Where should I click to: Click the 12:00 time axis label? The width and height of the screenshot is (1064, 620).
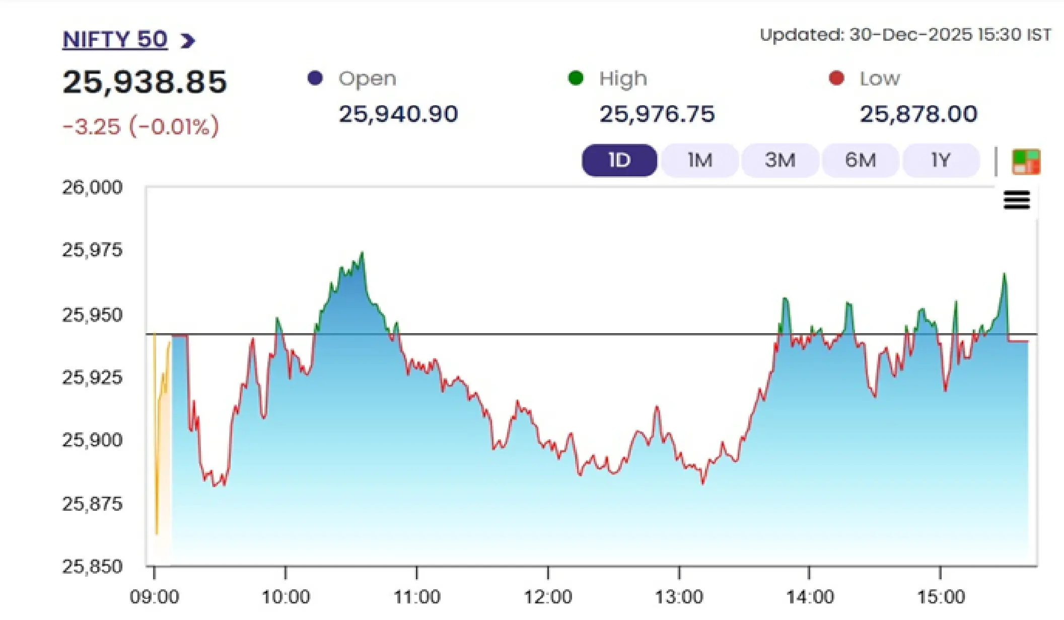pyautogui.click(x=548, y=597)
